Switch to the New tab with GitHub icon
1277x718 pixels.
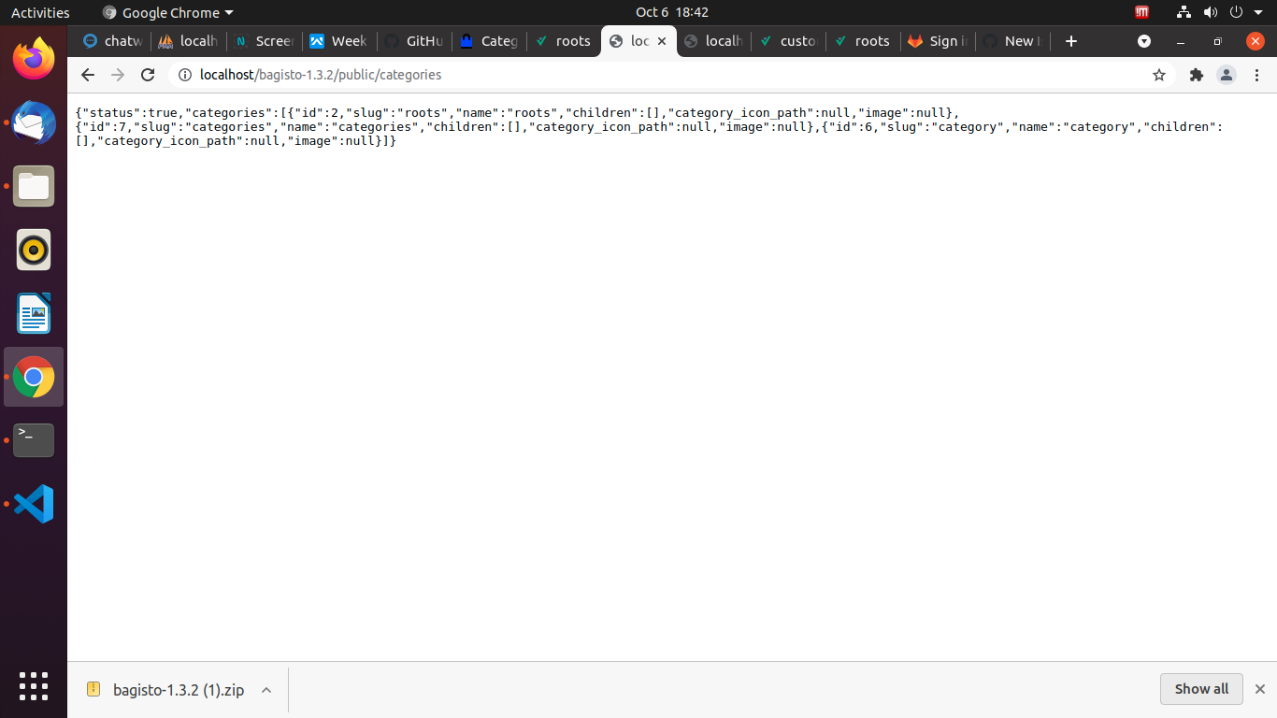pyautogui.click(x=1012, y=41)
